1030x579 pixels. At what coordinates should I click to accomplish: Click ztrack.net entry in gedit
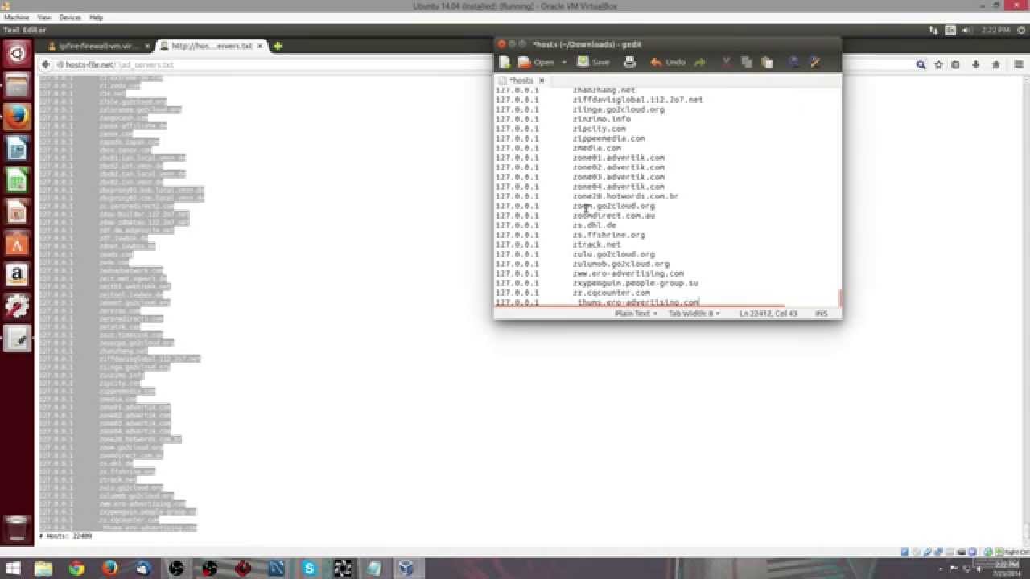pos(596,244)
